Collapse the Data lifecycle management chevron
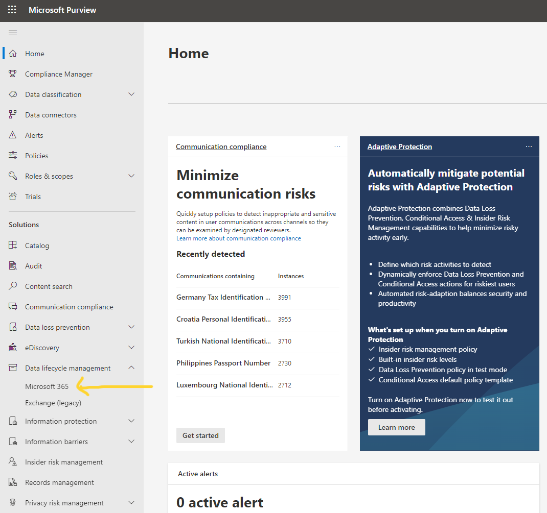Viewport: 547px width, 513px height. [131, 368]
